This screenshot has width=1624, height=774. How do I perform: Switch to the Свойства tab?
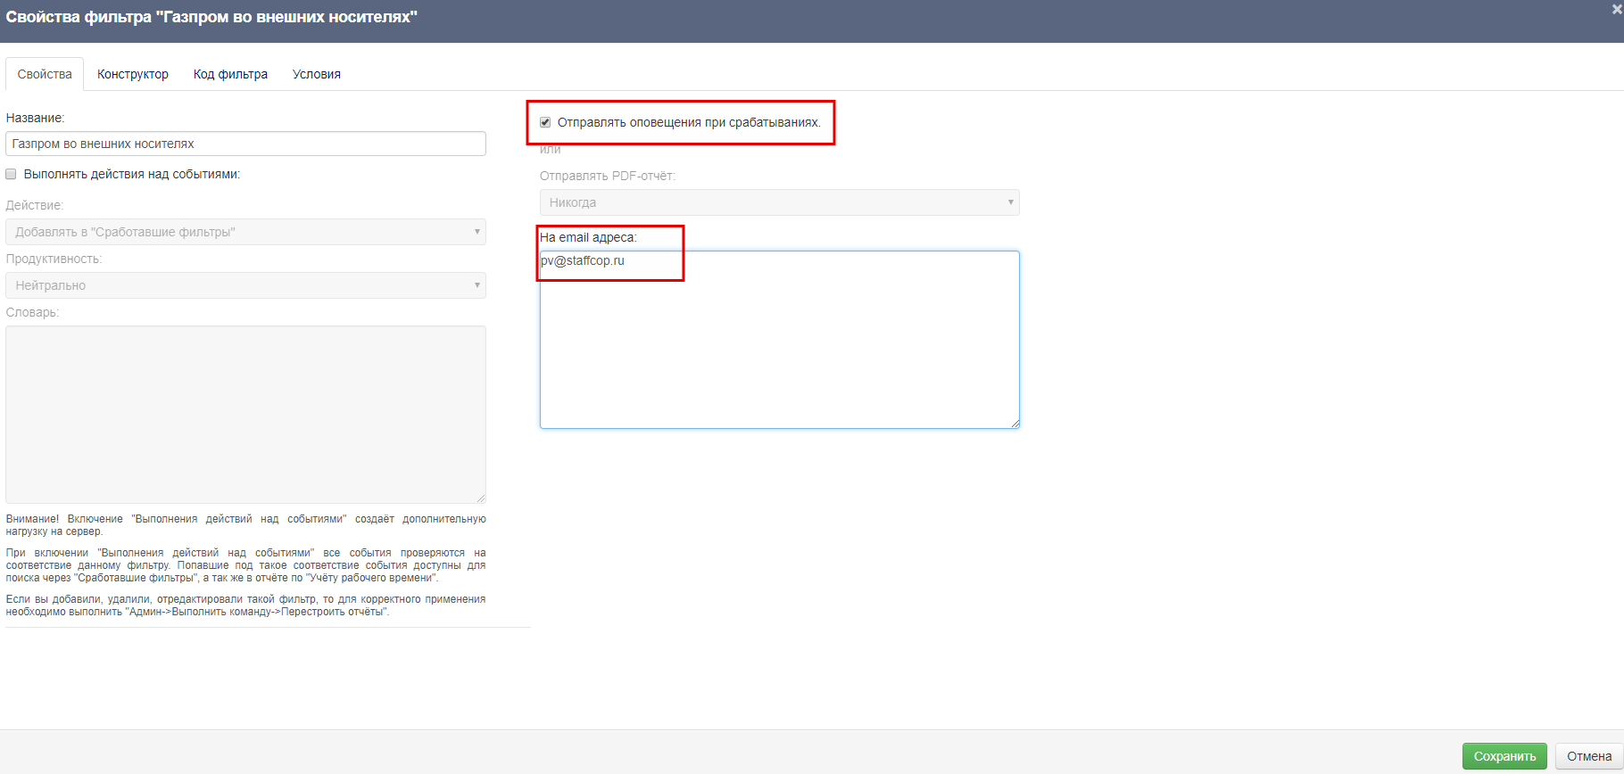[x=45, y=74]
